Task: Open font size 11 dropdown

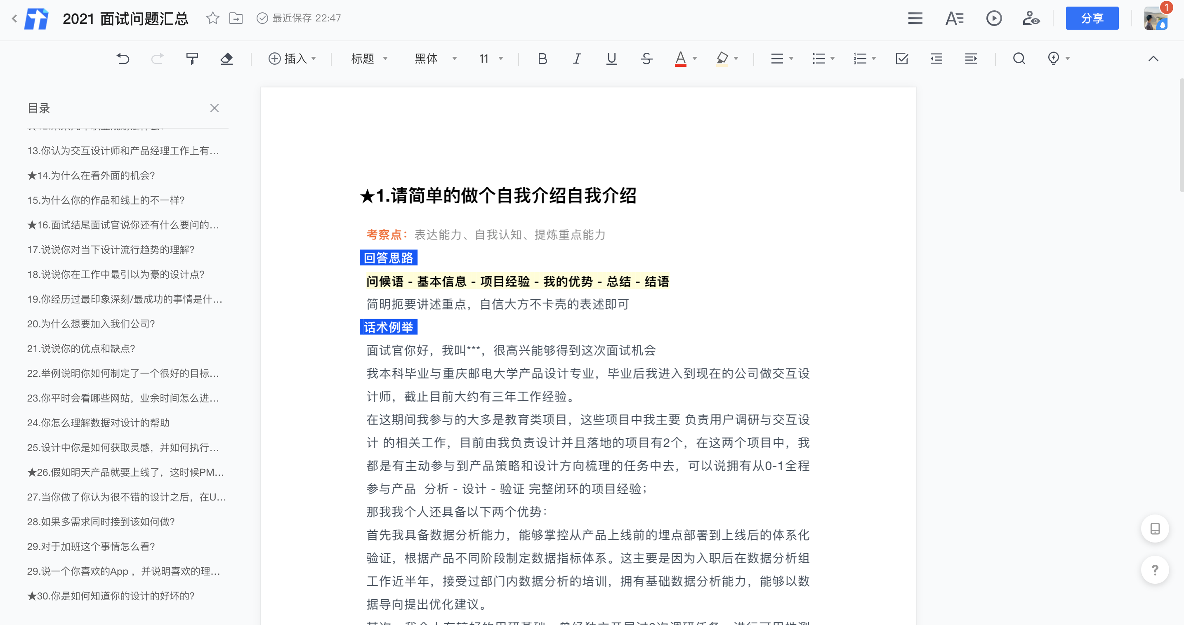Action: point(491,58)
